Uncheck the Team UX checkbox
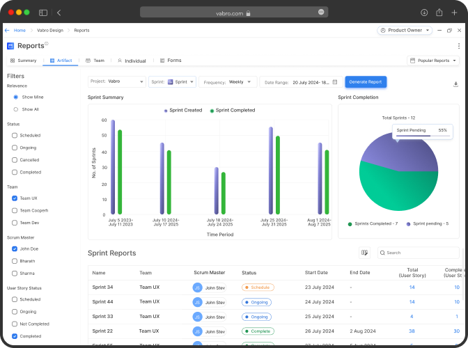The height and width of the screenshot is (348, 468). [x=15, y=198]
